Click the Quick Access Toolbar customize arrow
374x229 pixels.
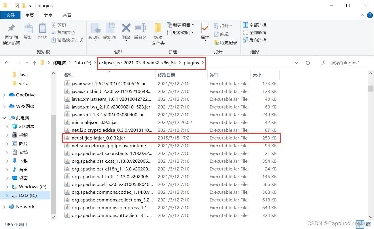pos(30,6)
